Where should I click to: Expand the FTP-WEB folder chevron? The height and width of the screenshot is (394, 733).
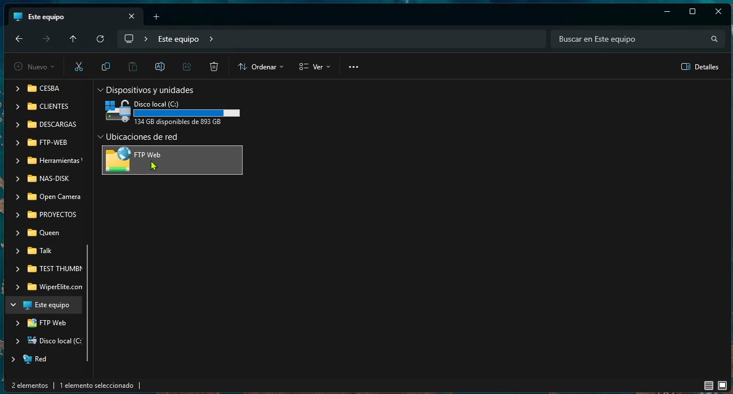point(17,143)
